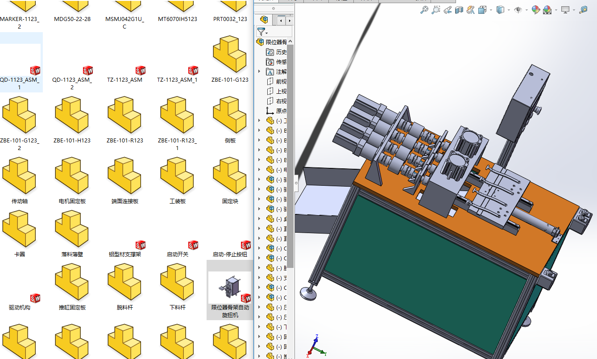Select the 电机固定板 part icon
The image size is (597, 359).
tap(72, 175)
